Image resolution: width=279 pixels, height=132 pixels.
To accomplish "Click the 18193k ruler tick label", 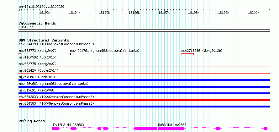I will [45, 13].
